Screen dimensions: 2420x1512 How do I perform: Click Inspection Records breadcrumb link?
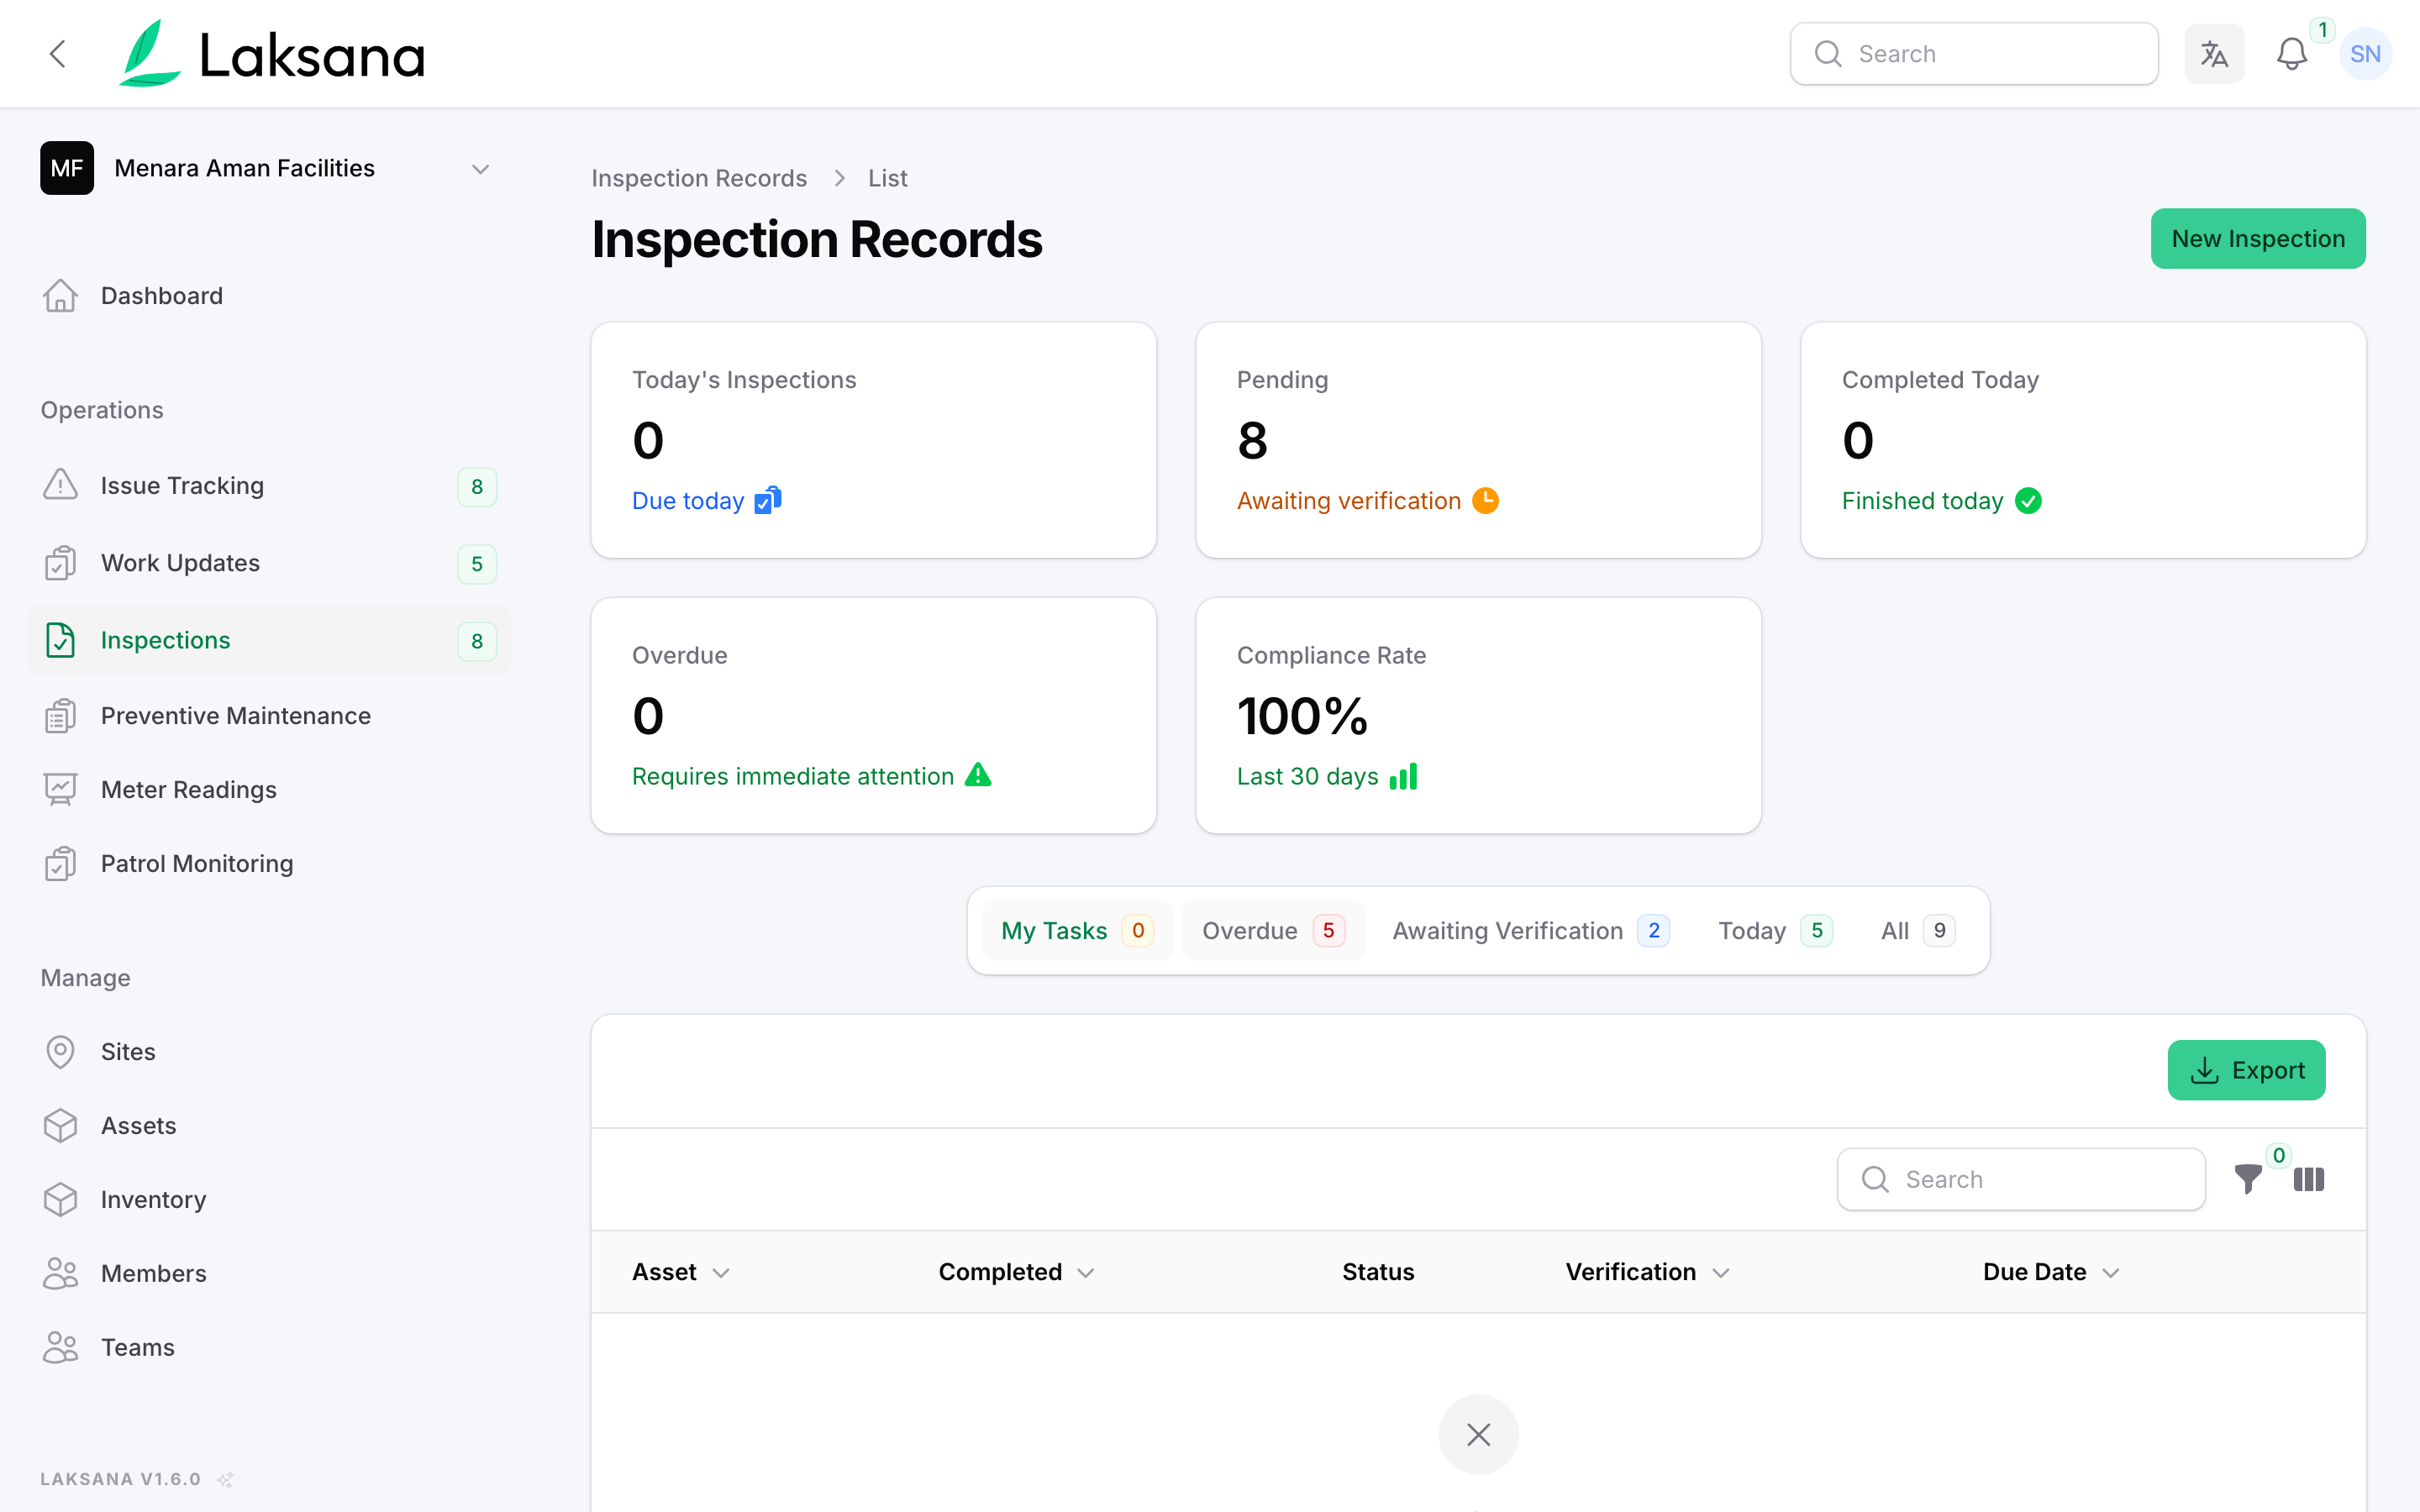click(699, 178)
